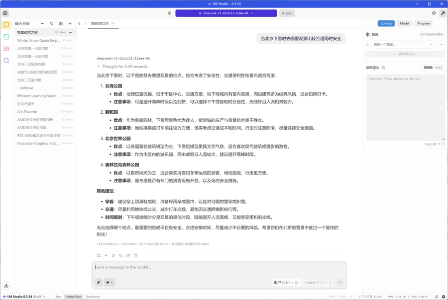Screen dimensions: 448x300
Task: Switch to Developer mode
Action: 93,297
